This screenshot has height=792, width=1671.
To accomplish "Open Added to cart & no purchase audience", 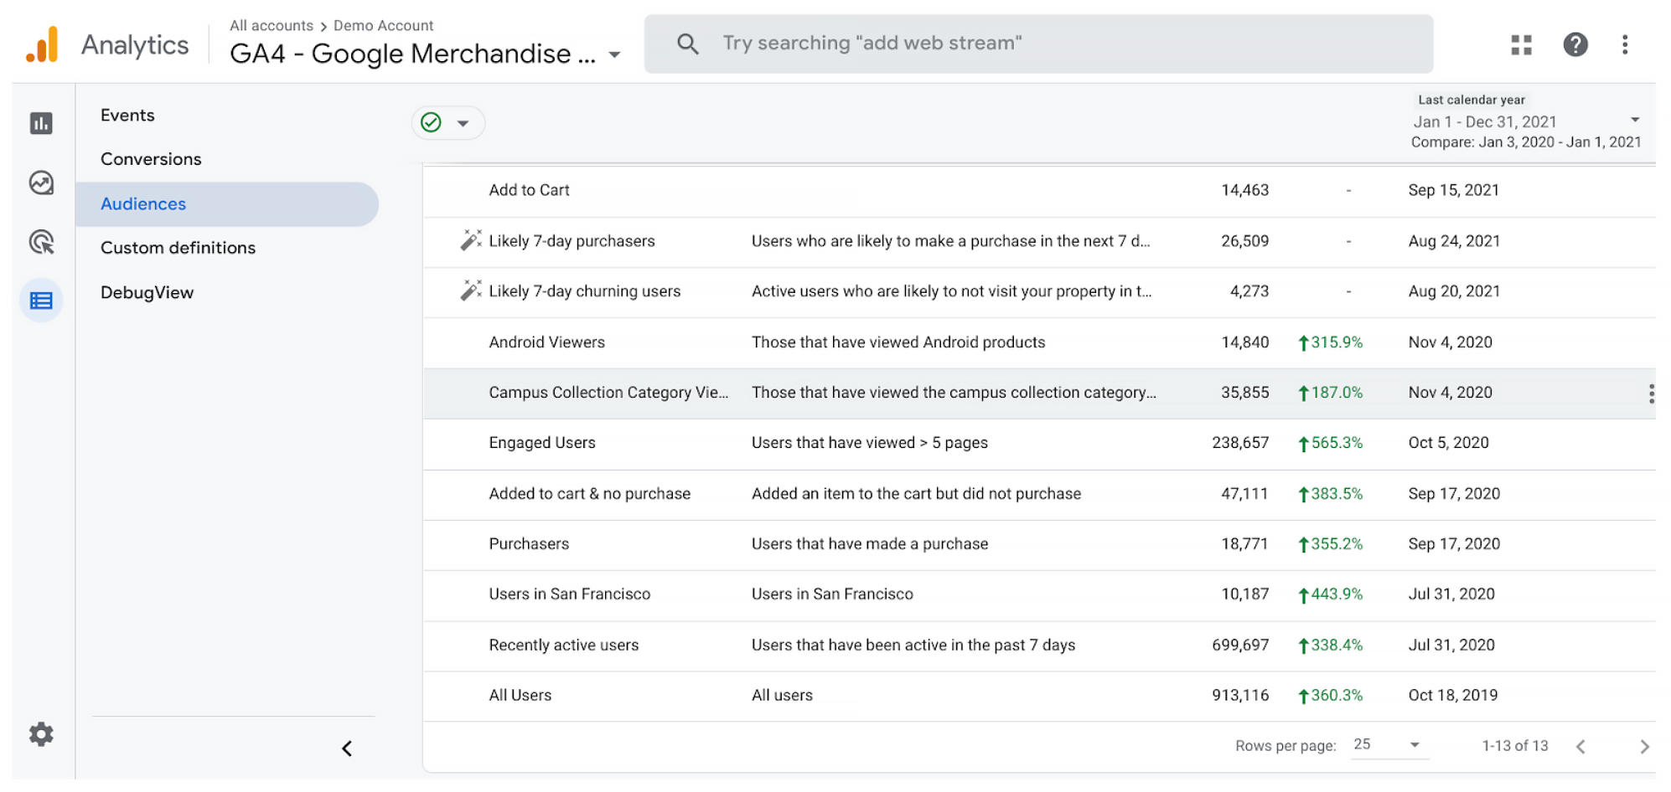I will coord(589,494).
